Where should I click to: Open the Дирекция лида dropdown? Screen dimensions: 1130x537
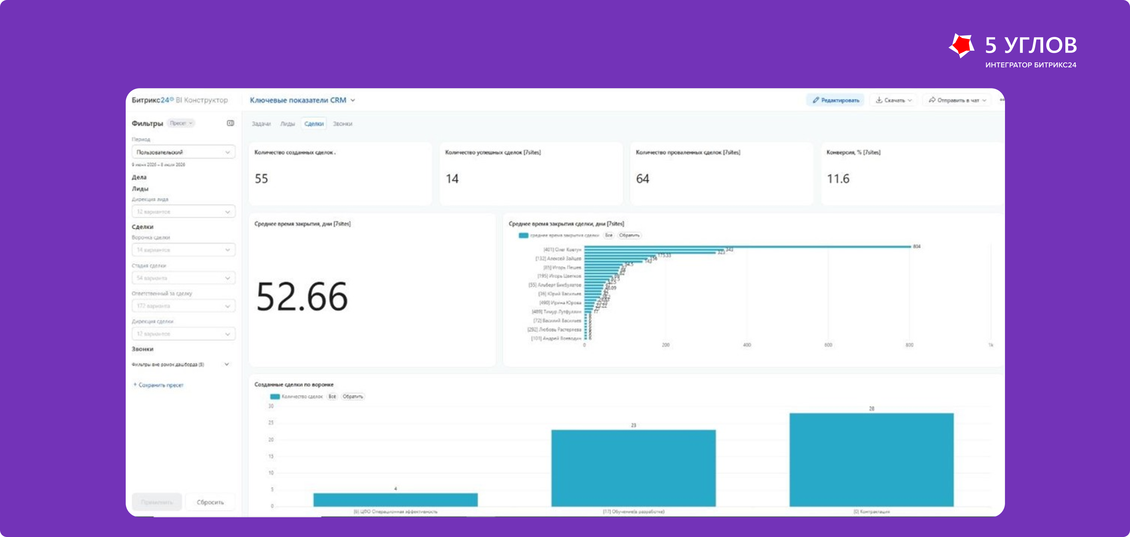point(183,212)
